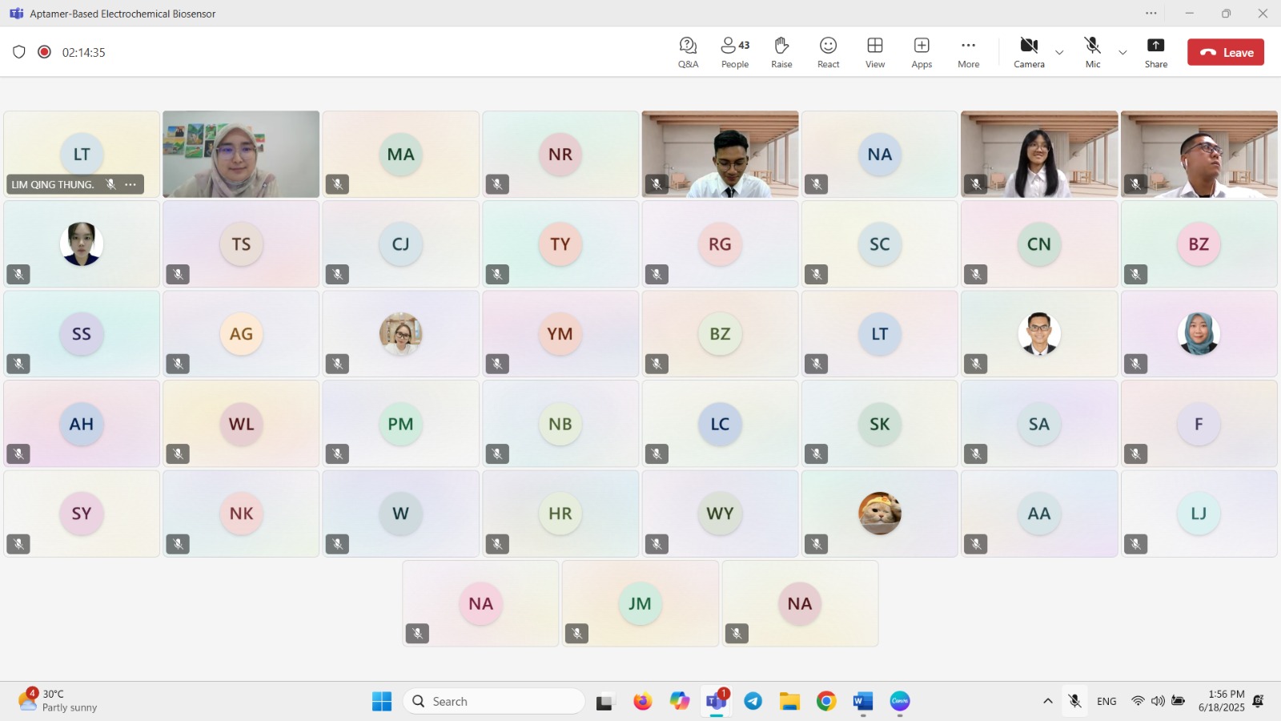Viewport: 1281px width, 721px height.
Task: Click the CJ participant avatar
Action: [400, 244]
